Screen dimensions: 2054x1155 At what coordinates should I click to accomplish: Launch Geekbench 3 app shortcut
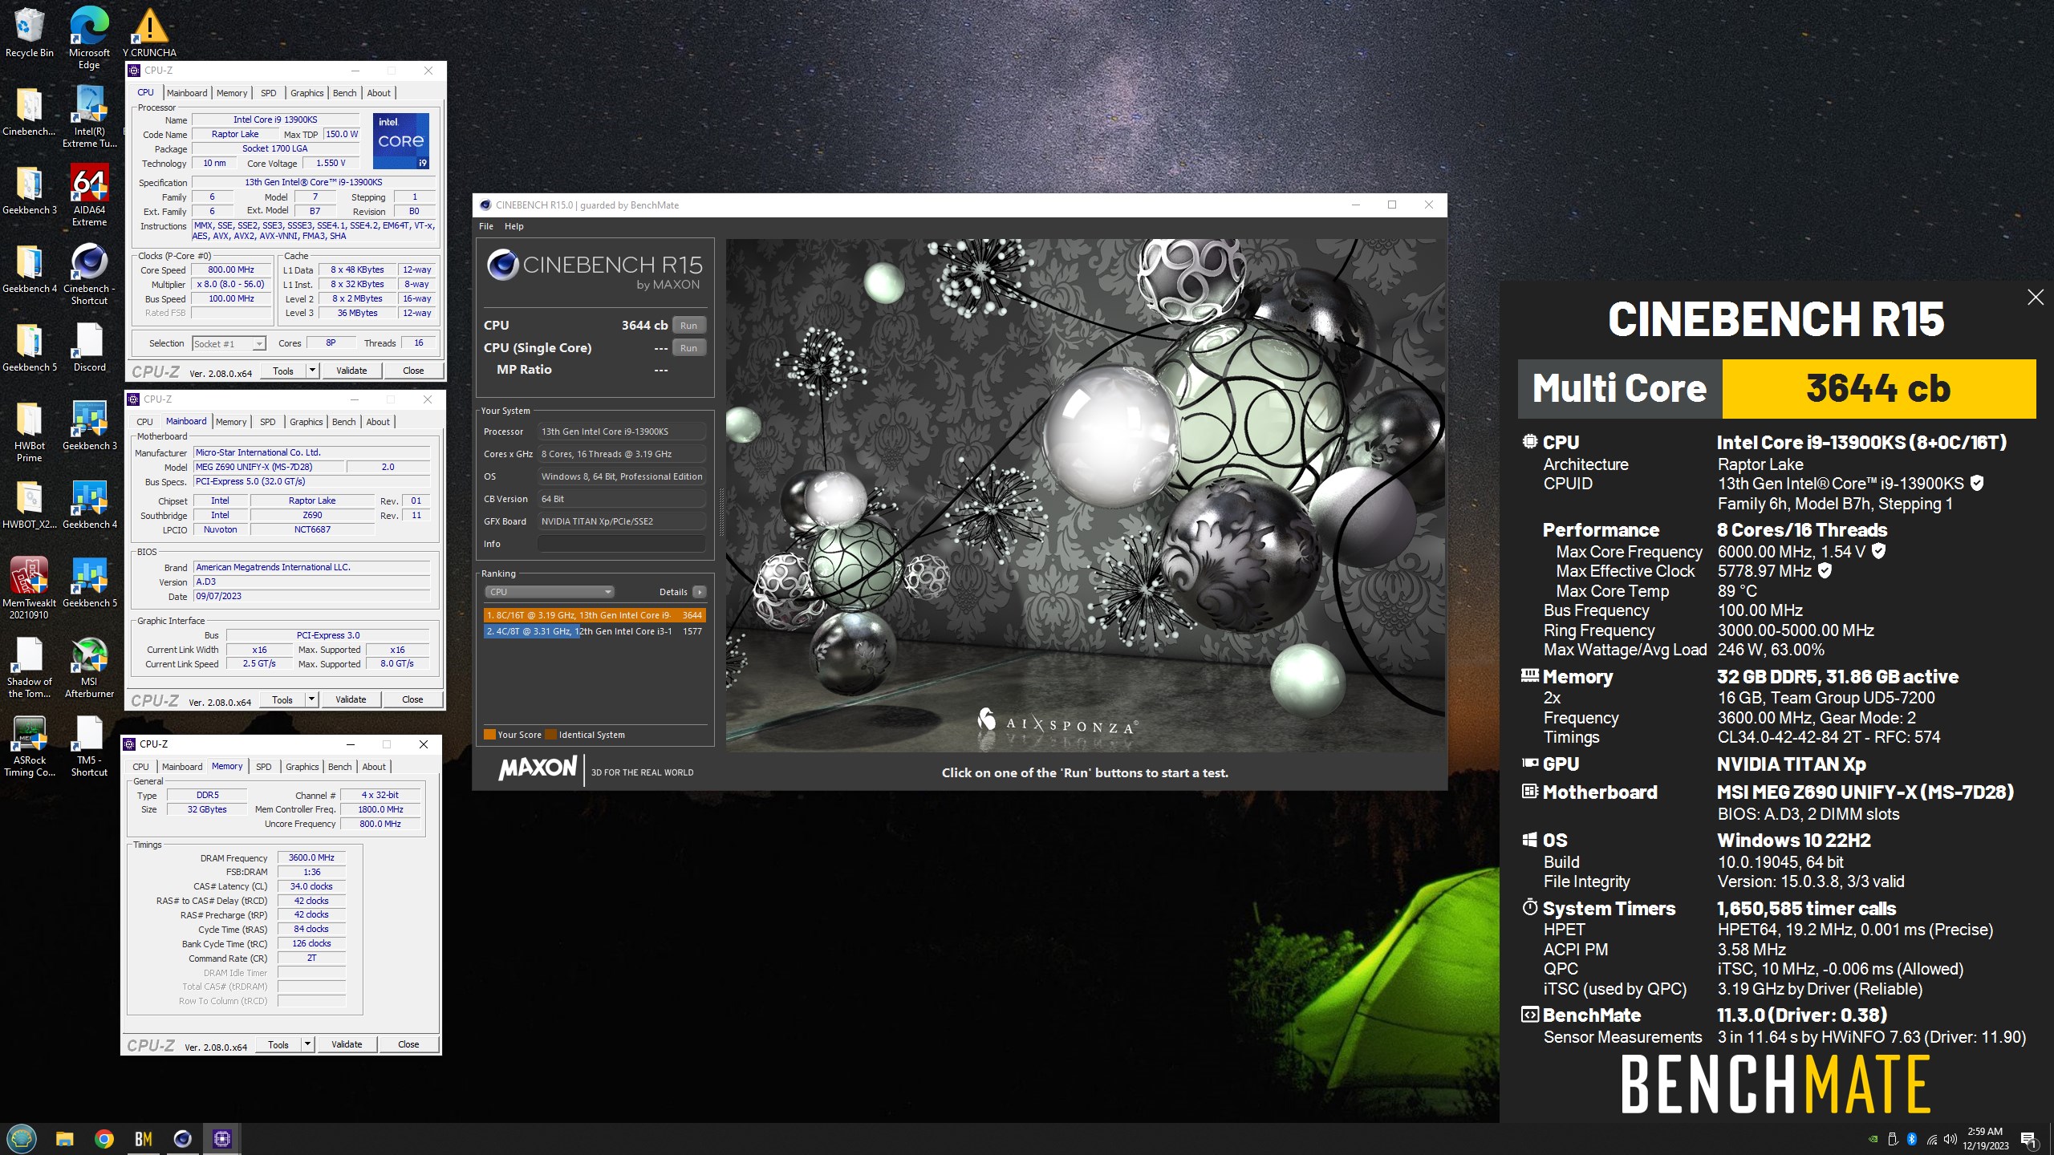coord(89,425)
